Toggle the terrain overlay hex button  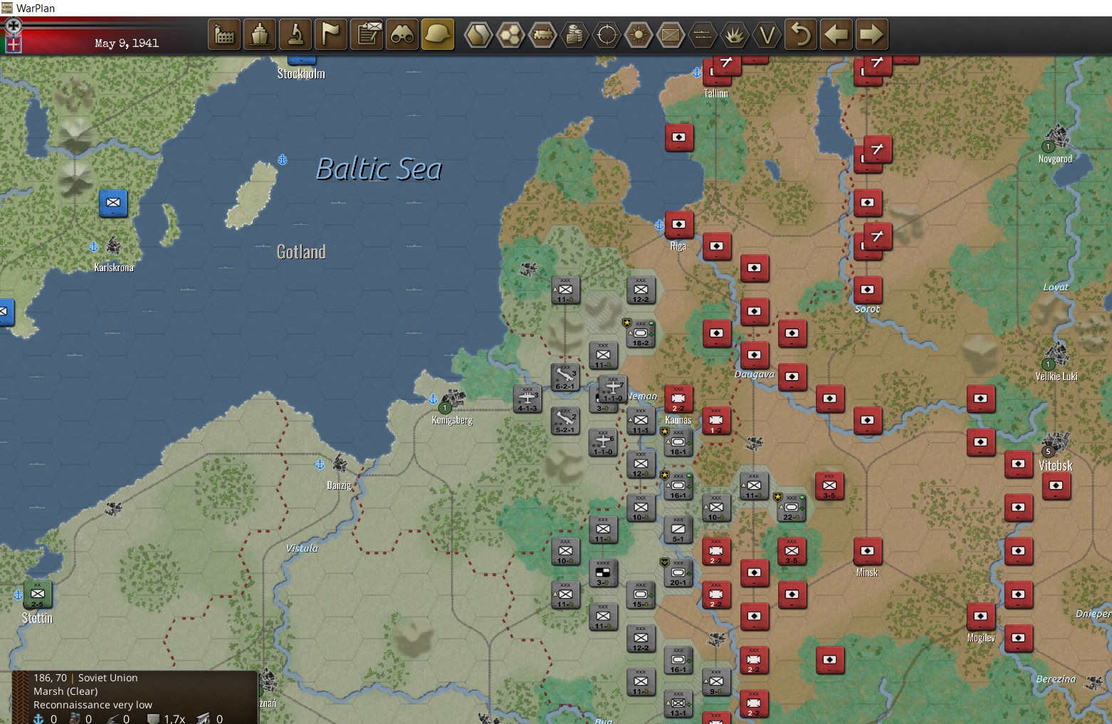tap(478, 34)
